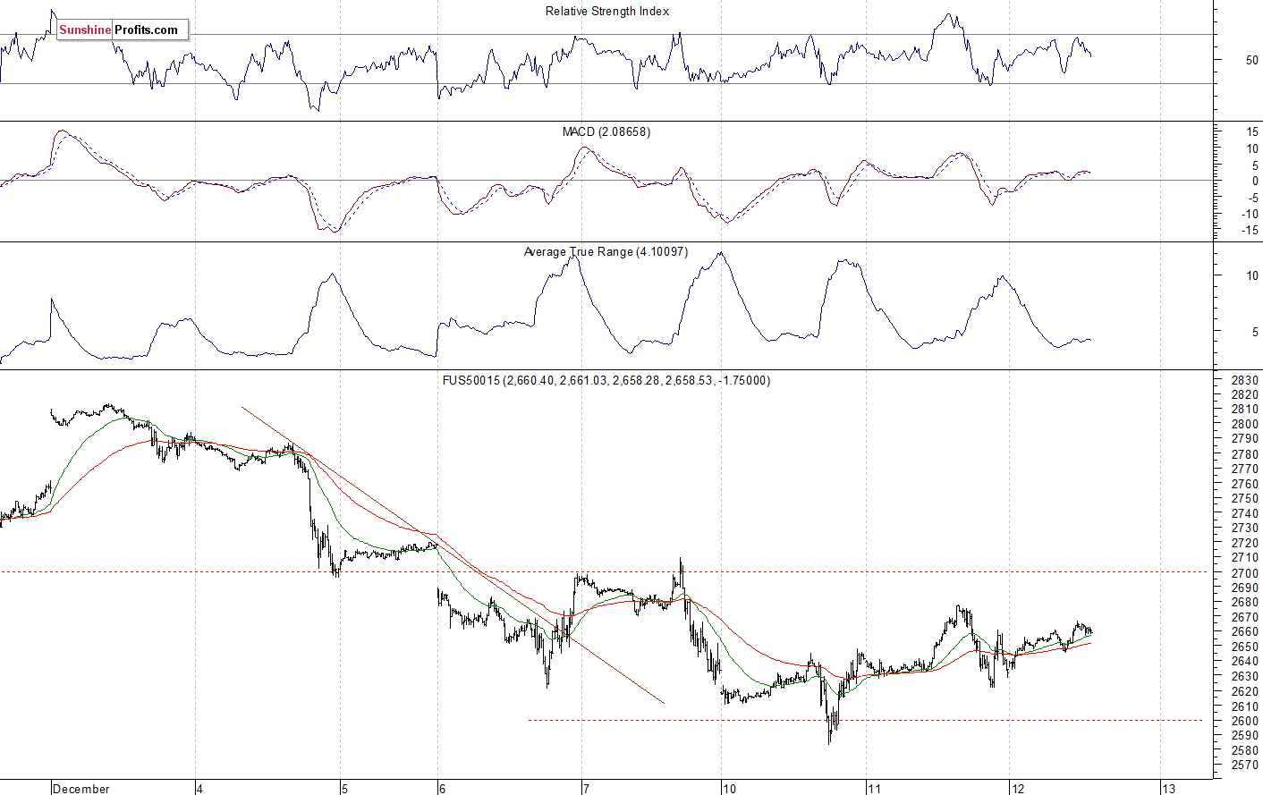Click date label 5 on the time axis

pos(343,789)
